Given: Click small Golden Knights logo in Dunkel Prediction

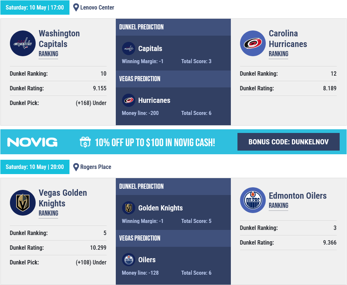Looking at the screenshot, I should (129, 208).
